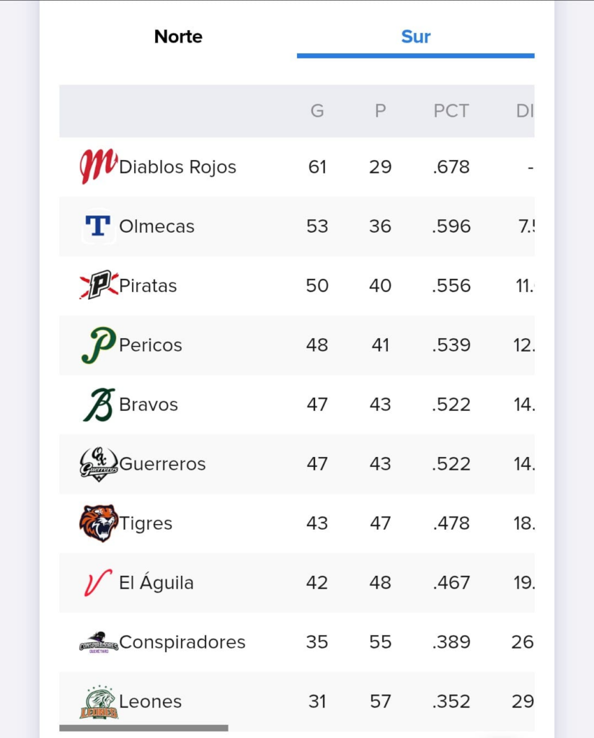This screenshot has height=738, width=594.
Task: Click the P losses column header
Action: pos(381,111)
